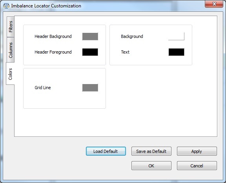Click Save as Default button
226x183 pixels.
pyautogui.click(x=151, y=151)
